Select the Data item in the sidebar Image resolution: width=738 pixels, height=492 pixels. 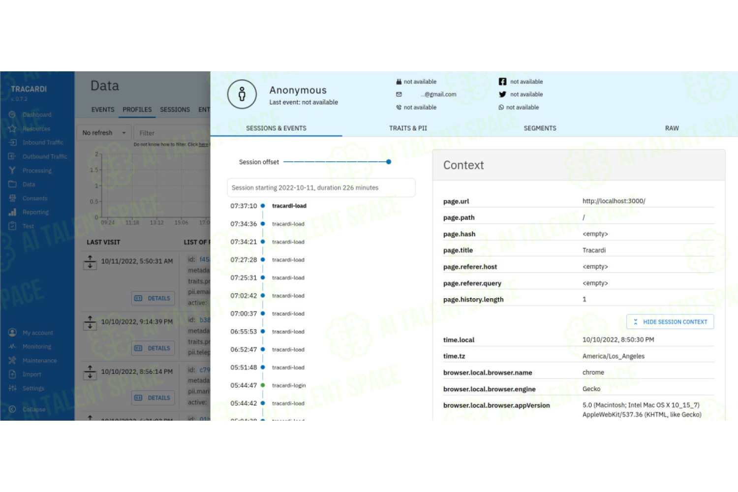pyautogui.click(x=22, y=184)
